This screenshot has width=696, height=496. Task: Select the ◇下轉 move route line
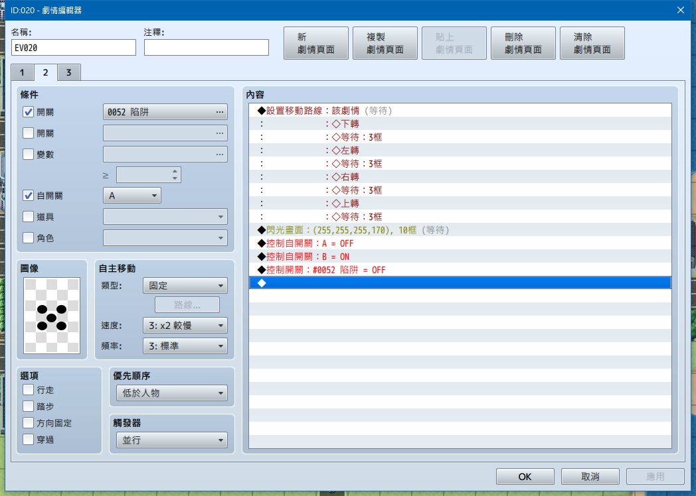click(x=460, y=123)
